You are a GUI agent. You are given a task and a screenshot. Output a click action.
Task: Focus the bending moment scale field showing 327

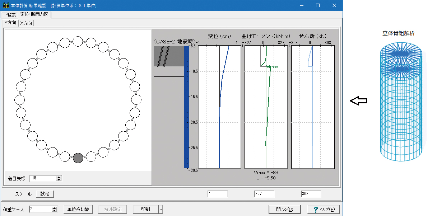coord(264,194)
